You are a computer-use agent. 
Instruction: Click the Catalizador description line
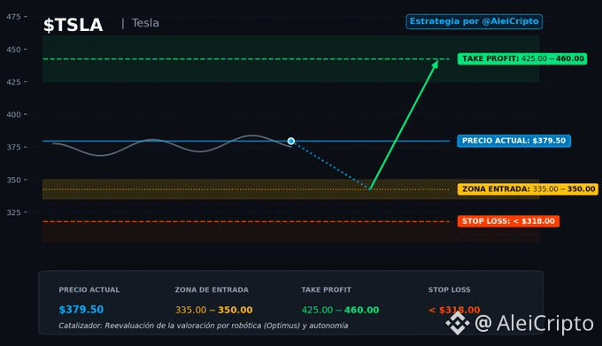[x=204, y=326]
